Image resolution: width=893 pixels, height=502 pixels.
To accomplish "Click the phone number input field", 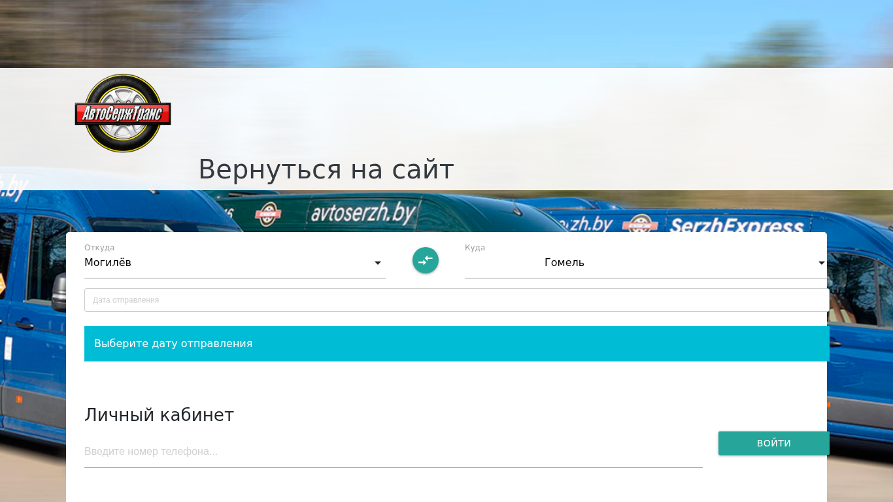I will pyautogui.click(x=394, y=452).
